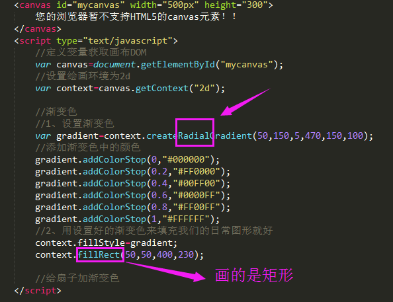393x302 pixels.
Task: Click the addColorStop line with "#FF00FF"
Action: (x=132, y=208)
